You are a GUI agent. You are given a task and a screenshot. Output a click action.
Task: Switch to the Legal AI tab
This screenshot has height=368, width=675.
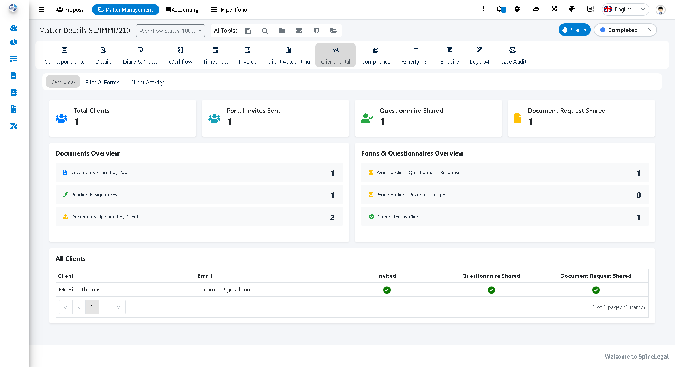[480, 55]
